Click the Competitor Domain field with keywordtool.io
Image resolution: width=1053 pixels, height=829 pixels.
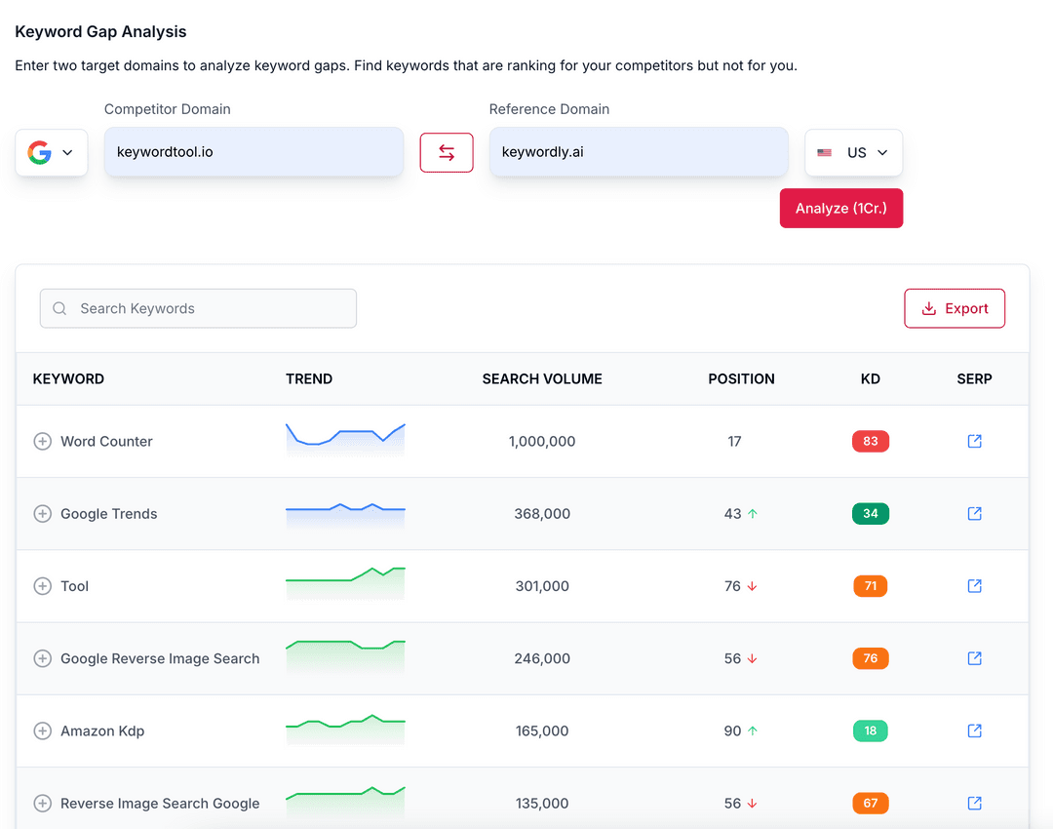[x=253, y=152]
